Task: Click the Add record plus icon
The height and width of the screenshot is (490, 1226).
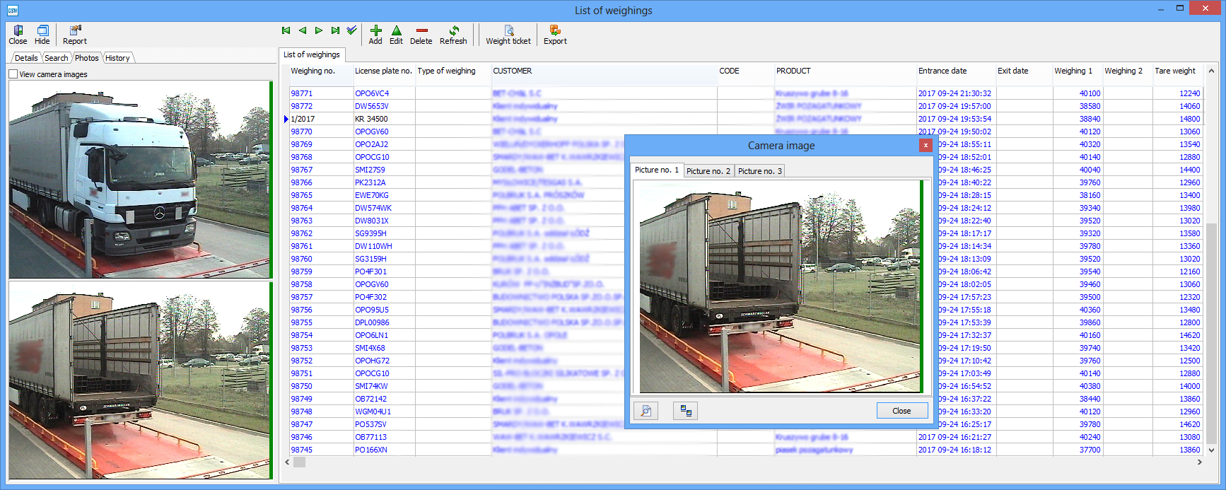Action: [x=375, y=31]
